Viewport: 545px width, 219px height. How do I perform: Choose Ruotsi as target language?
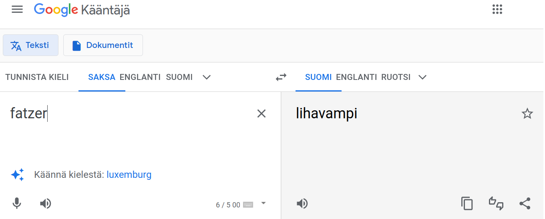[x=396, y=77]
